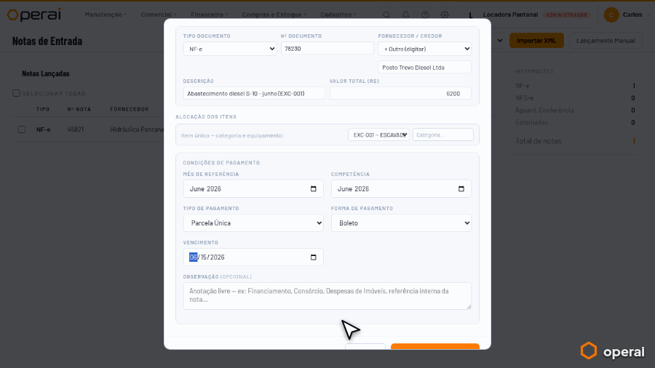This screenshot has width=655, height=368.
Task: Open the Forma de Pagamento Boleto dropdown
Action: pos(402,223)
